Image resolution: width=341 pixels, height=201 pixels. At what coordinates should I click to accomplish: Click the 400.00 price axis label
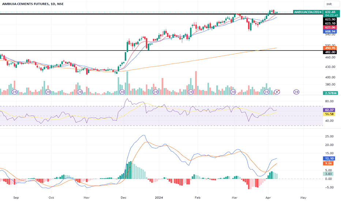pos(330,77)
